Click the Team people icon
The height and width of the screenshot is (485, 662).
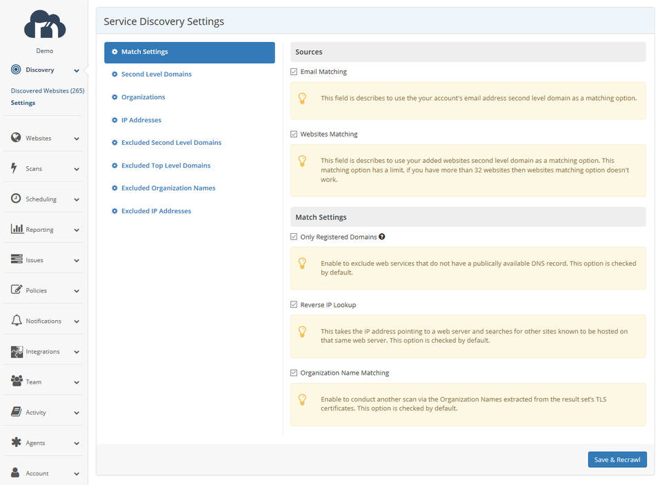click(17, 382)
